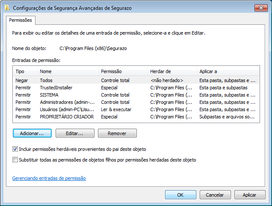Click 'Esta pasta e subpastas' cell
The width and height of the screenshot is (272, 206).
pos(223,88)
